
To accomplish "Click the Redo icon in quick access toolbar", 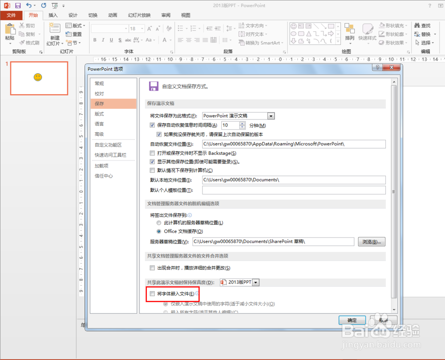I will click(x=44, y=5).
